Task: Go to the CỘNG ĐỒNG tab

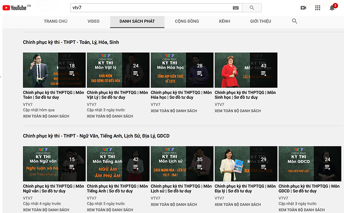Action: coord(187,21)
